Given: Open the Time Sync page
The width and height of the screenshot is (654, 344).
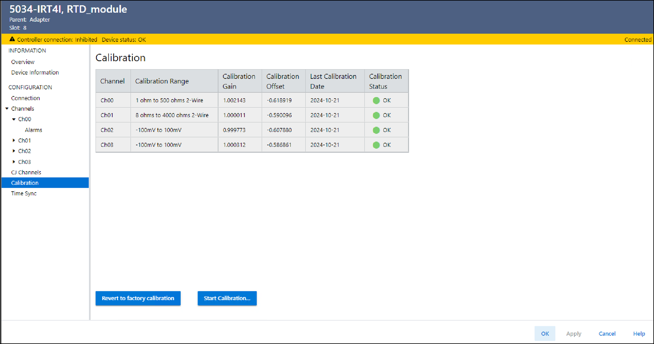Looking at the screenshot, I should click(24, 194).
